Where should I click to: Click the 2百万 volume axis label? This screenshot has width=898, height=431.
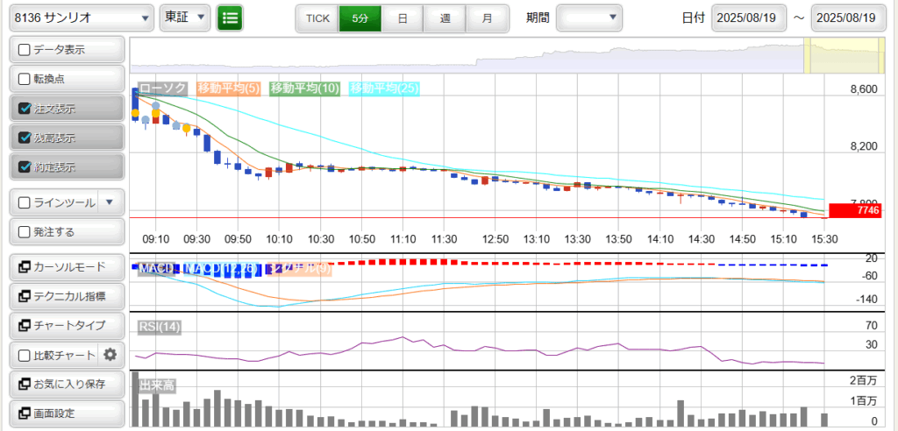click(x=866, y=381)
